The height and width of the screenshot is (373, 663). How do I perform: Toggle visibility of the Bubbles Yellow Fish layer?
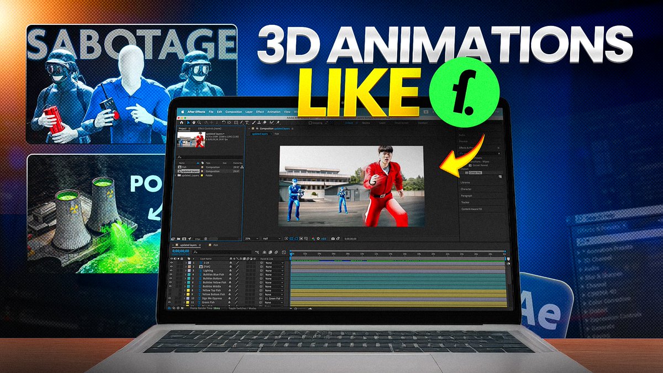(171, 282)
